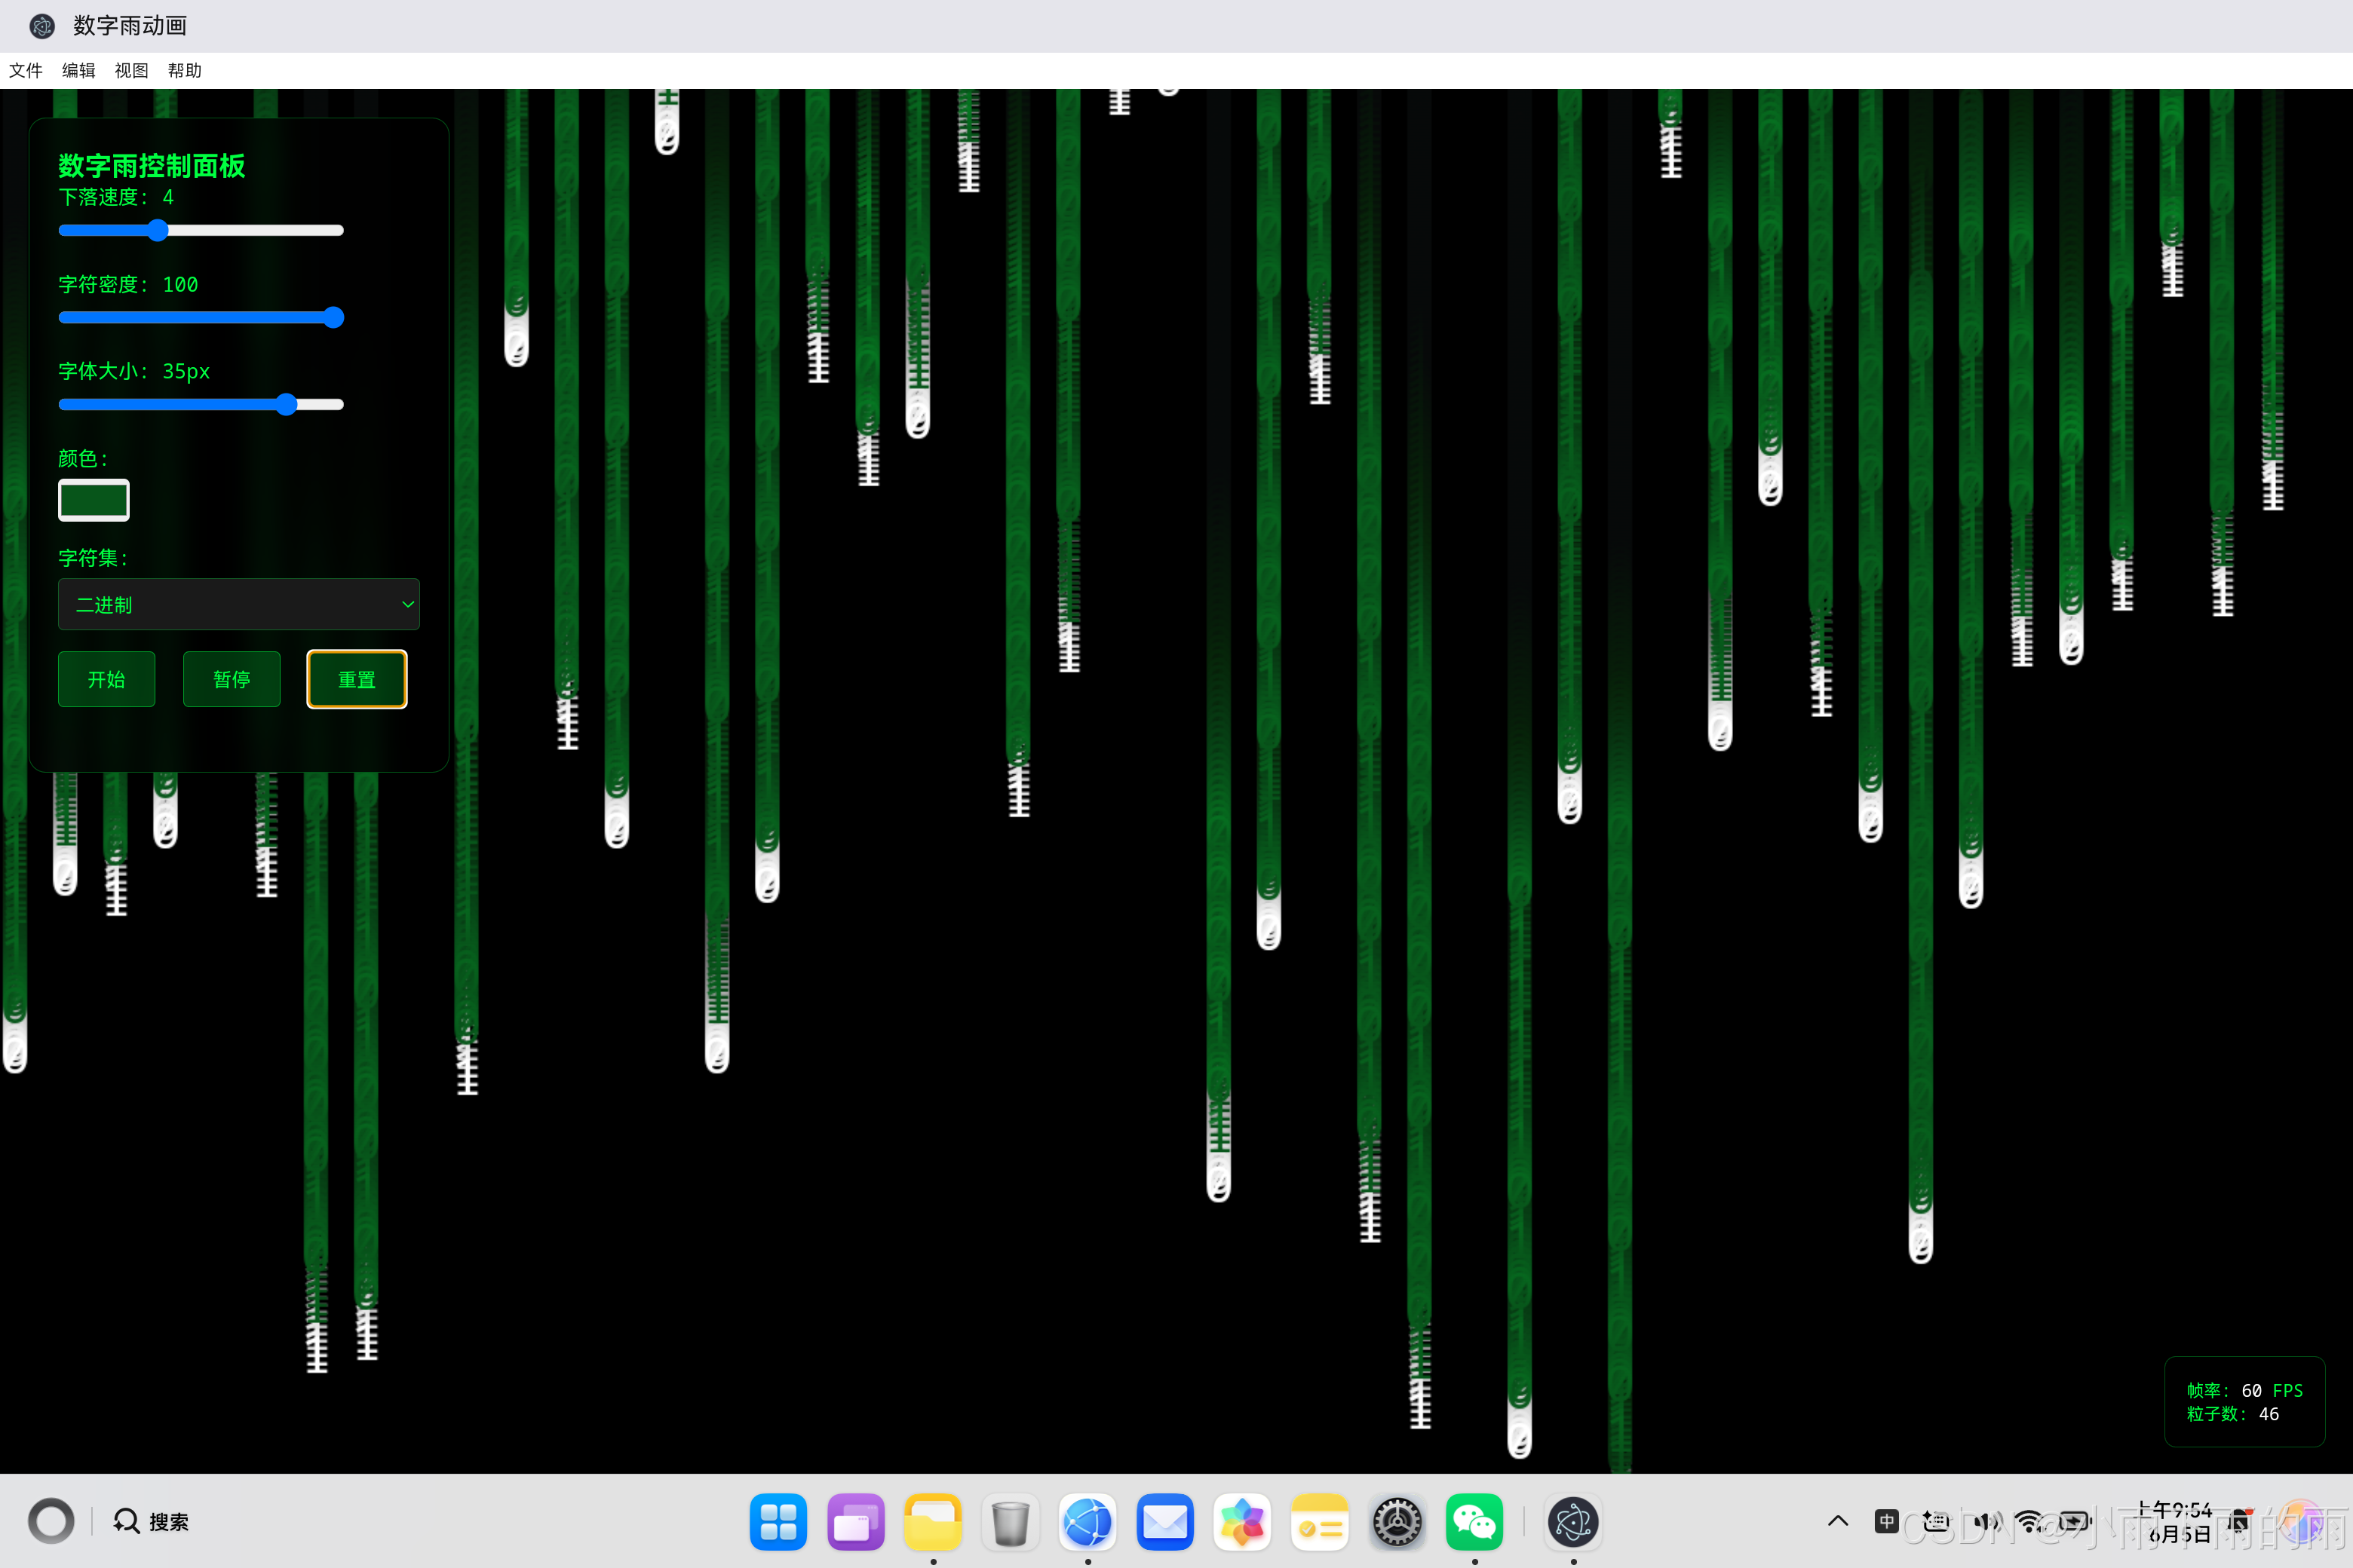Click the green 颜色 swatch
Viewport: 2353px width, 1568px height.
click(x=94, y=500)
